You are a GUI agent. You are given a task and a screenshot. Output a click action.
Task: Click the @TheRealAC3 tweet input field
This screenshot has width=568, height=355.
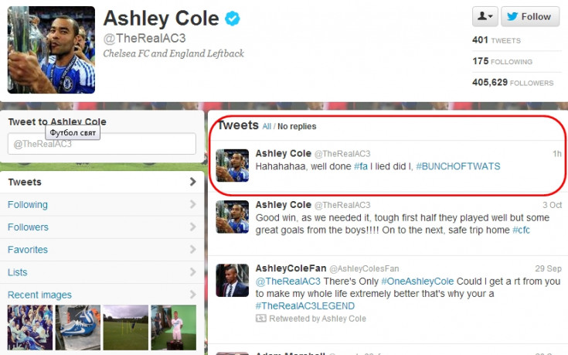(102, 144)
